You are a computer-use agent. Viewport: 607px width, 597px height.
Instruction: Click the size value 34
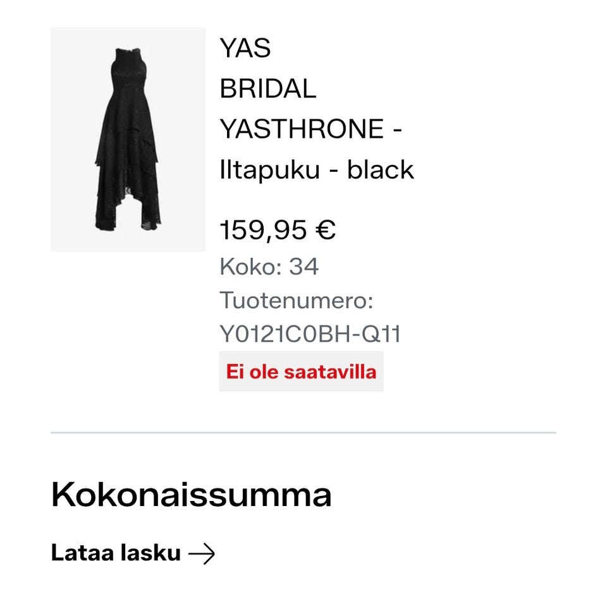point(304,267)
